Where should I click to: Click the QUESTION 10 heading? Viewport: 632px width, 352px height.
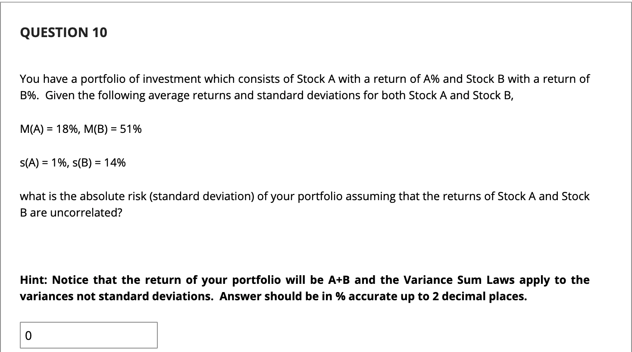pos(63,32)
